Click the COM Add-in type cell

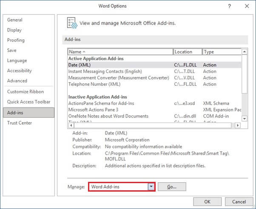[216, 116]
